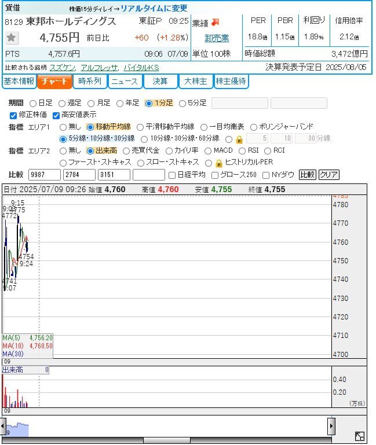This screenshot has width=376, height=445.
Task: Select the 週足 period radio button
Action: tap(62, 104)
